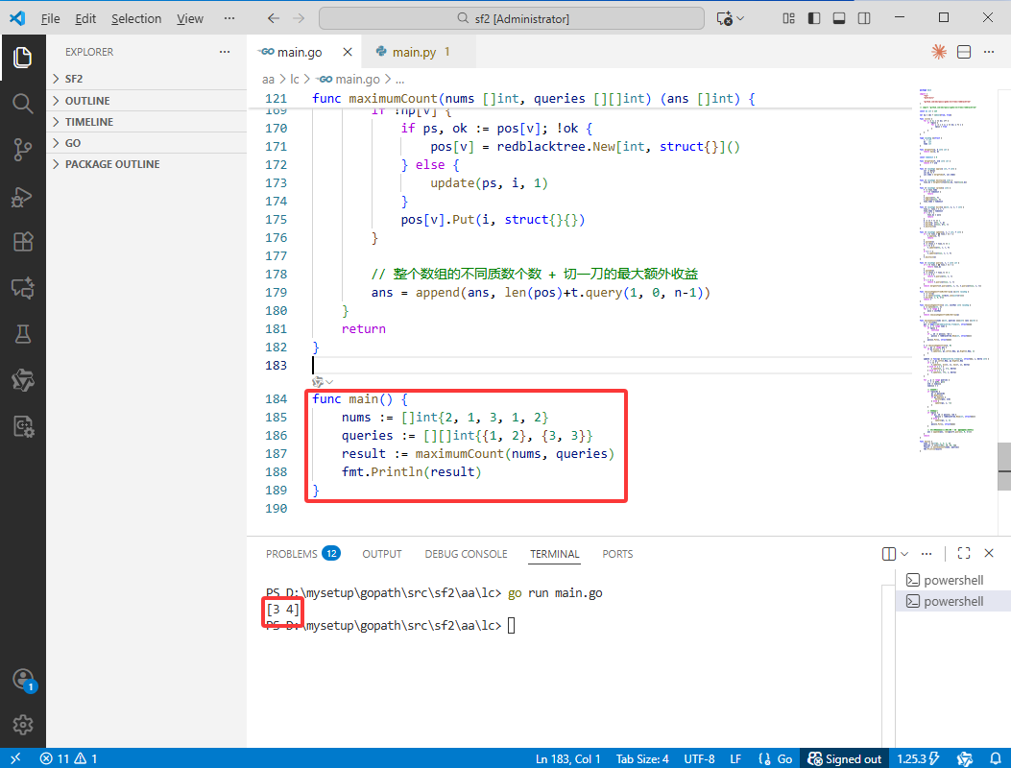The height and width of the screenshot is (768, 1011).
Task: Click the code lens icon above func main
Action: (318, 382)
